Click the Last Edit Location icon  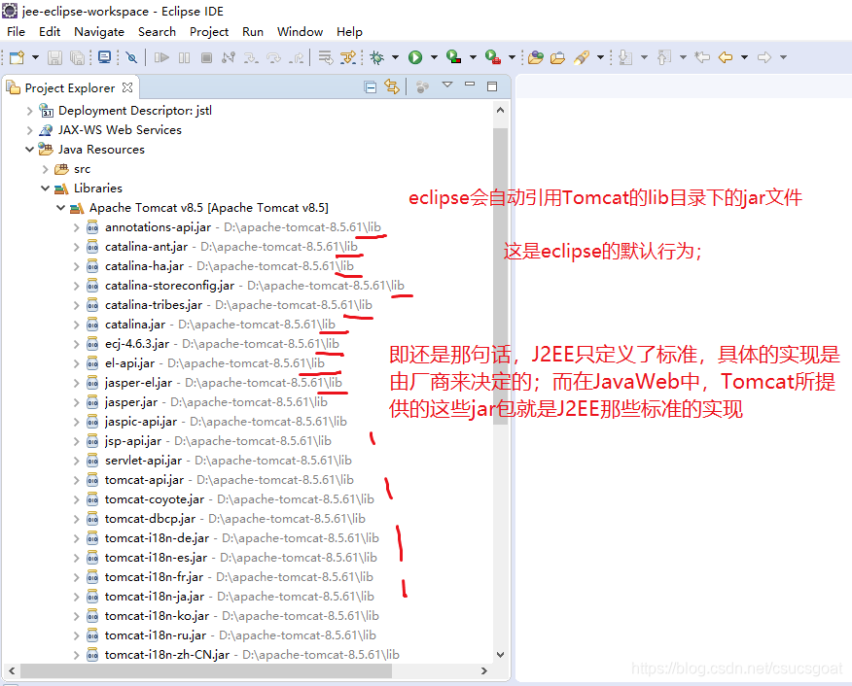pyautogui.click(x=702, y=57)
